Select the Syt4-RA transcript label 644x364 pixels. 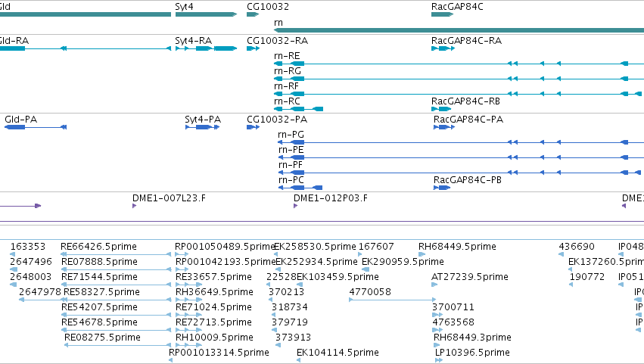click(x=194, y=41)
